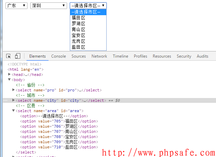Select the --请选择市区-- option node
Viewport: 216px width, 157px height.
click(54, 116)
